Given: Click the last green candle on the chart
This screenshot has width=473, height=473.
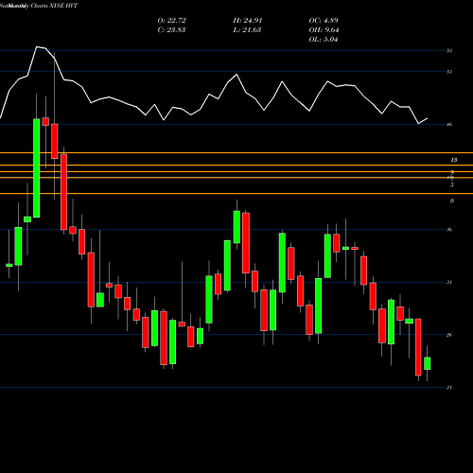Looking at the screenshot, I should 428,363.
